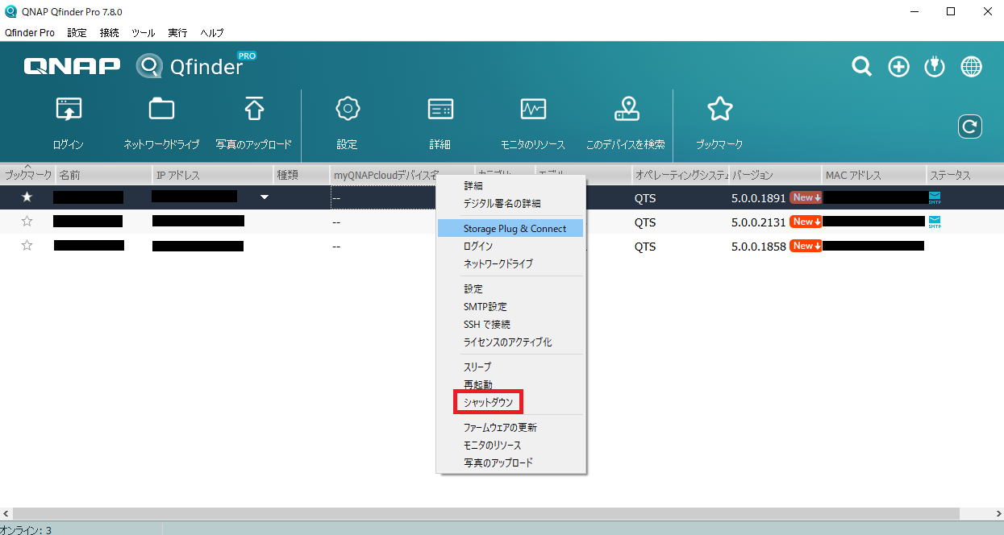Click the refresh button icon
The image size is (1004, 535).
tap(969, 126)
